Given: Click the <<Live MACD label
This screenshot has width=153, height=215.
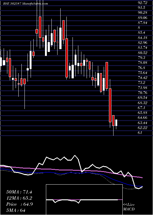Looking at the screenshot, I should [129, 207].
